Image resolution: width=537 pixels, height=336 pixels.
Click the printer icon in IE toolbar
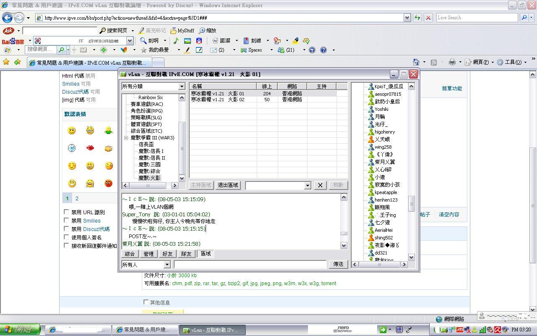(x=452, y=62)
